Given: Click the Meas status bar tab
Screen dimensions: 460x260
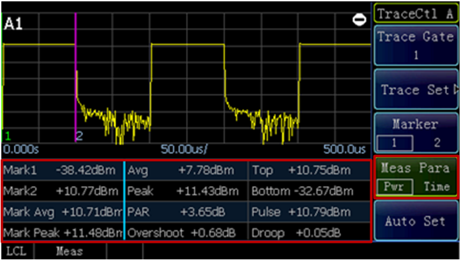Looking at the screenshot, I should (x=69, y=251).
